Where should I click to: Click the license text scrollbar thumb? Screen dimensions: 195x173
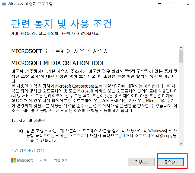(x=181, y=56)
